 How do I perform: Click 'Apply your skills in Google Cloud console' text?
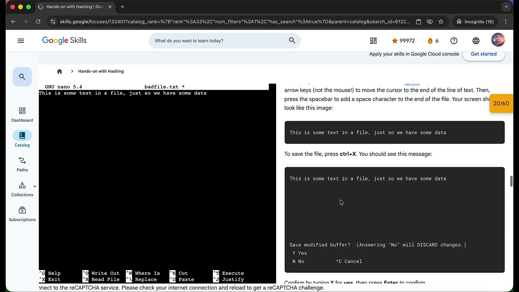(414, 54)
